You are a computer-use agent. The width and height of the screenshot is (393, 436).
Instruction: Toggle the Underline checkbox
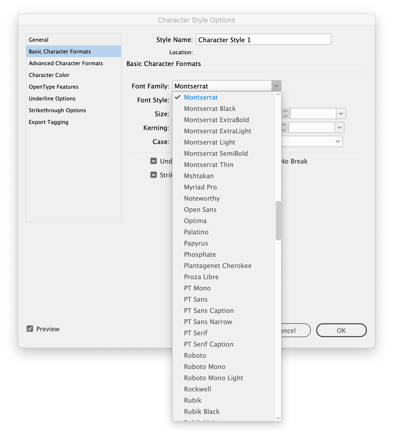[154, 161]
